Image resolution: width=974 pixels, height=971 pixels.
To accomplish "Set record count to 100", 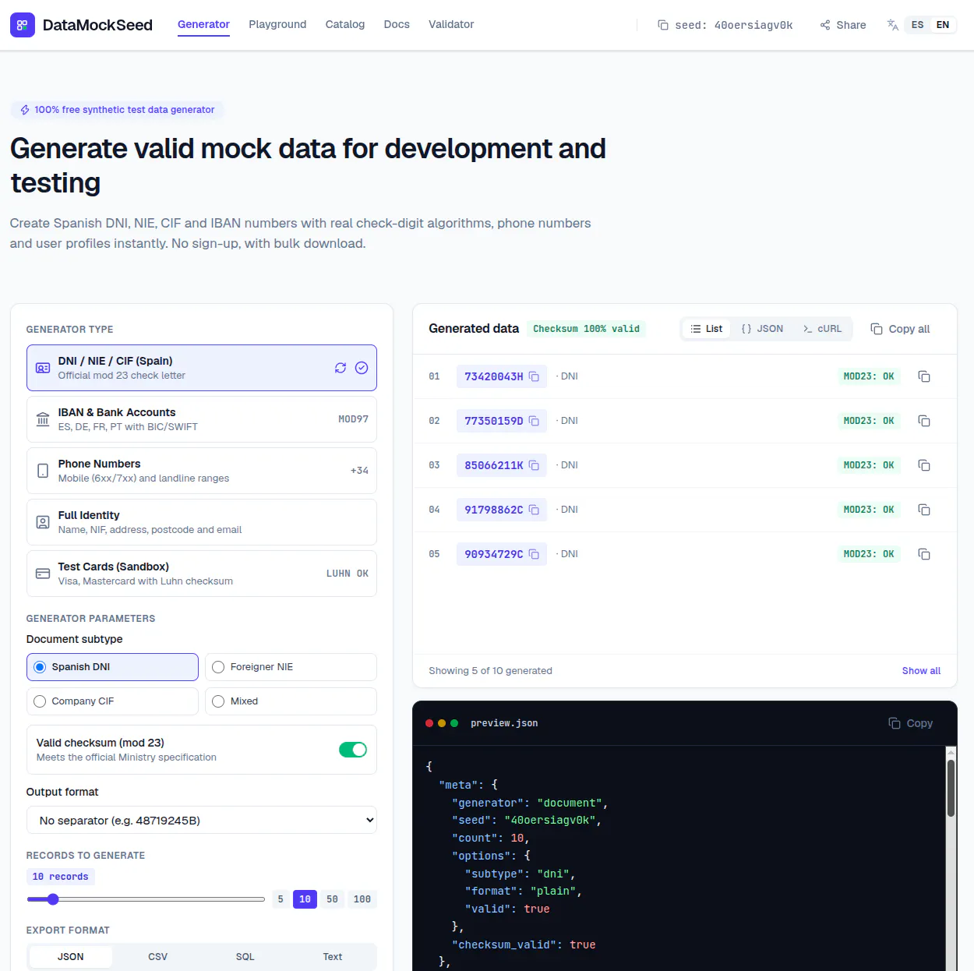I will [362, 899].
